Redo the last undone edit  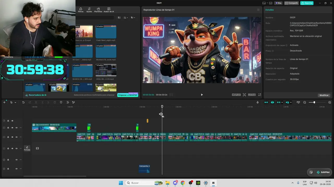[29, 102]
